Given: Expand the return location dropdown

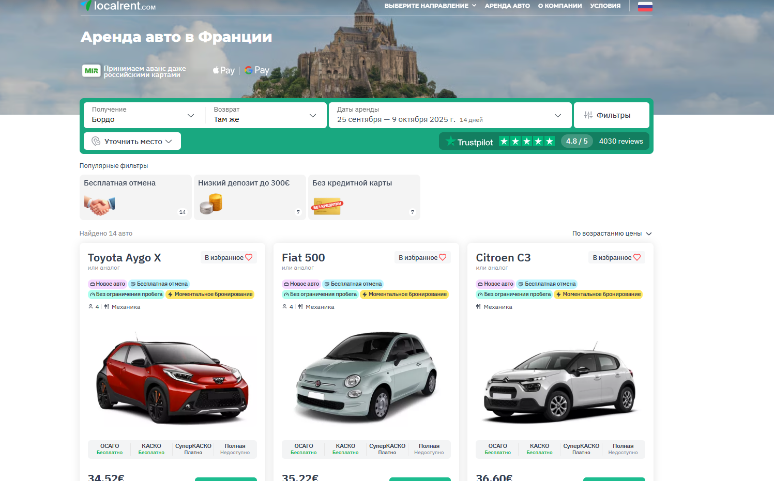Looking at the screenshot, I should pos(265,115).
